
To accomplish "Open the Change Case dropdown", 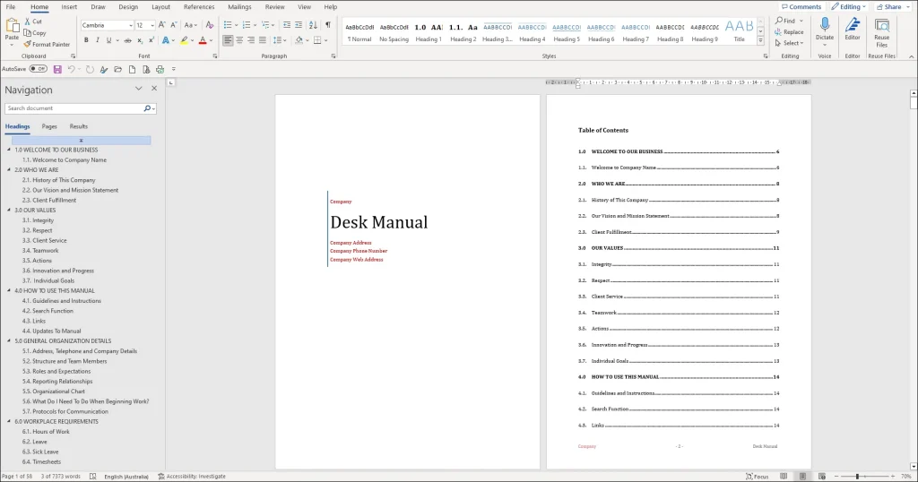I will point(190,25).
